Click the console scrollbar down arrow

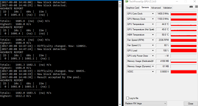(120, 104)
